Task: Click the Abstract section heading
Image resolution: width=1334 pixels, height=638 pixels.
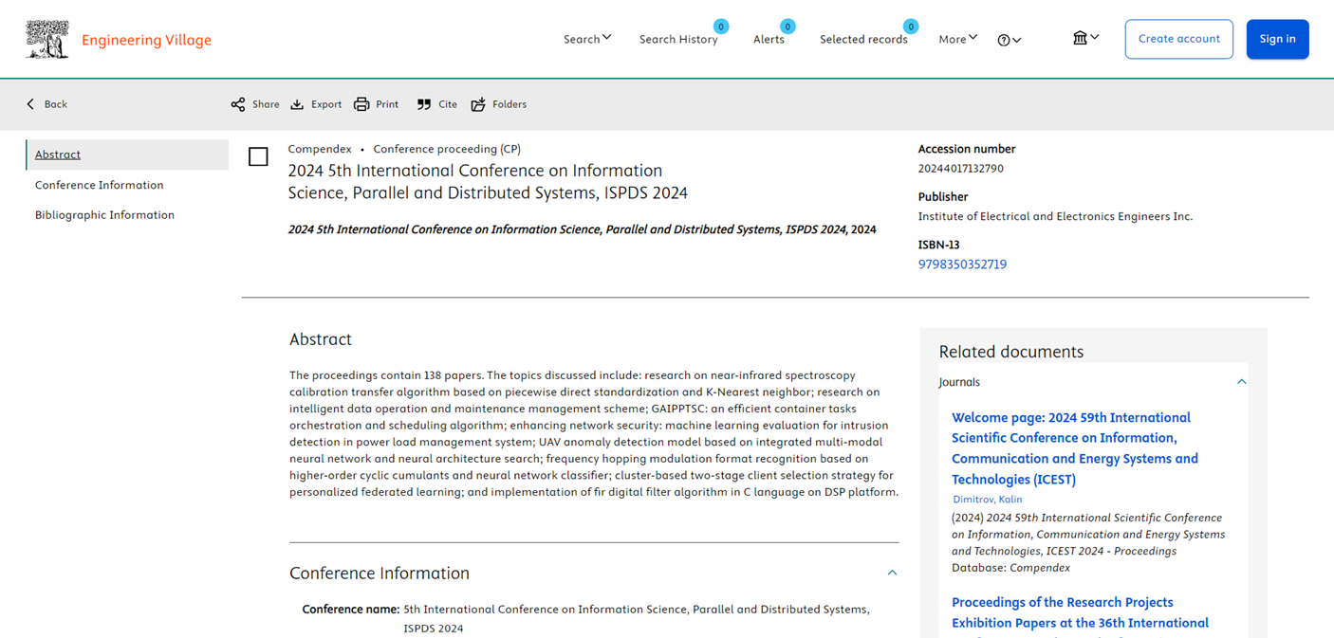Action: 321,339
